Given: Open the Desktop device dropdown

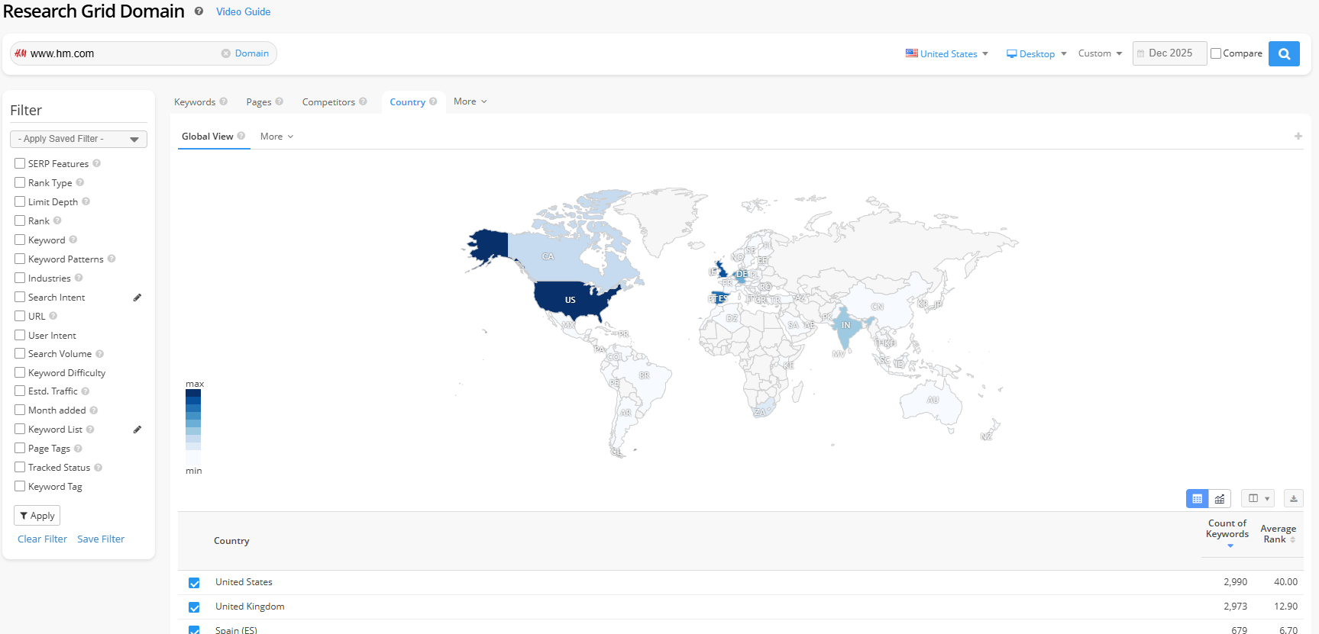Looking at the screenshot, I should pos(1036,54).
